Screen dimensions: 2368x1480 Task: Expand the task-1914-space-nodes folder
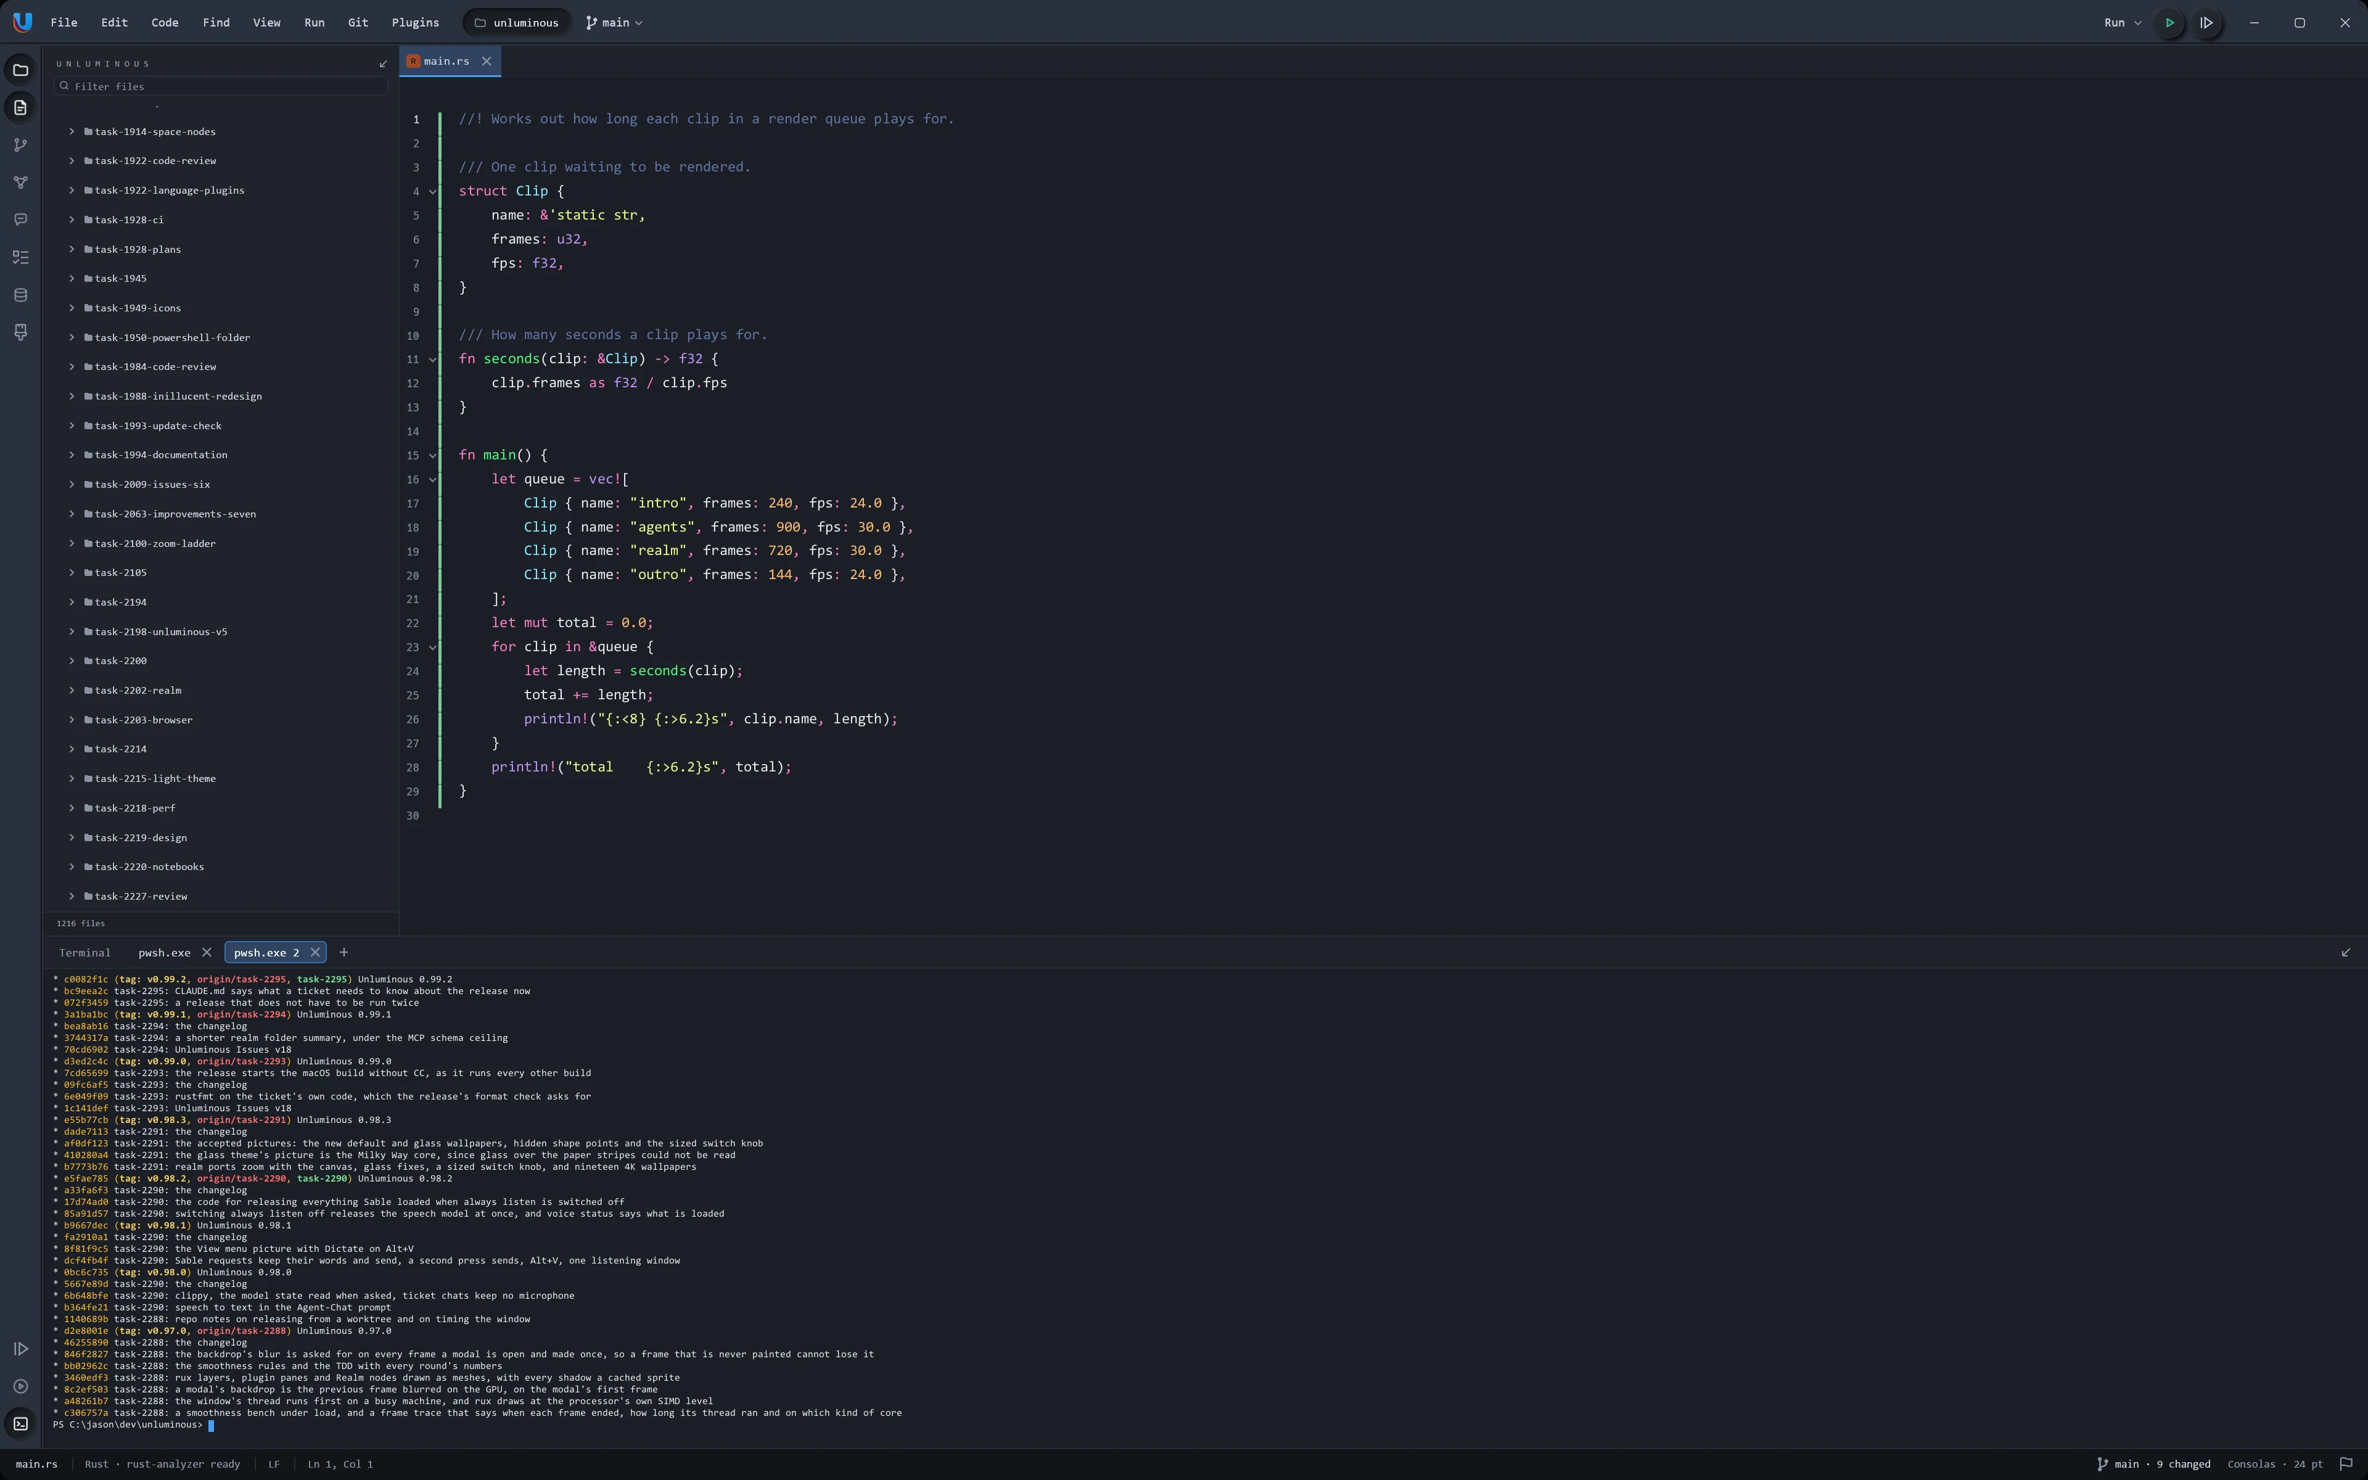click(72, 131)
